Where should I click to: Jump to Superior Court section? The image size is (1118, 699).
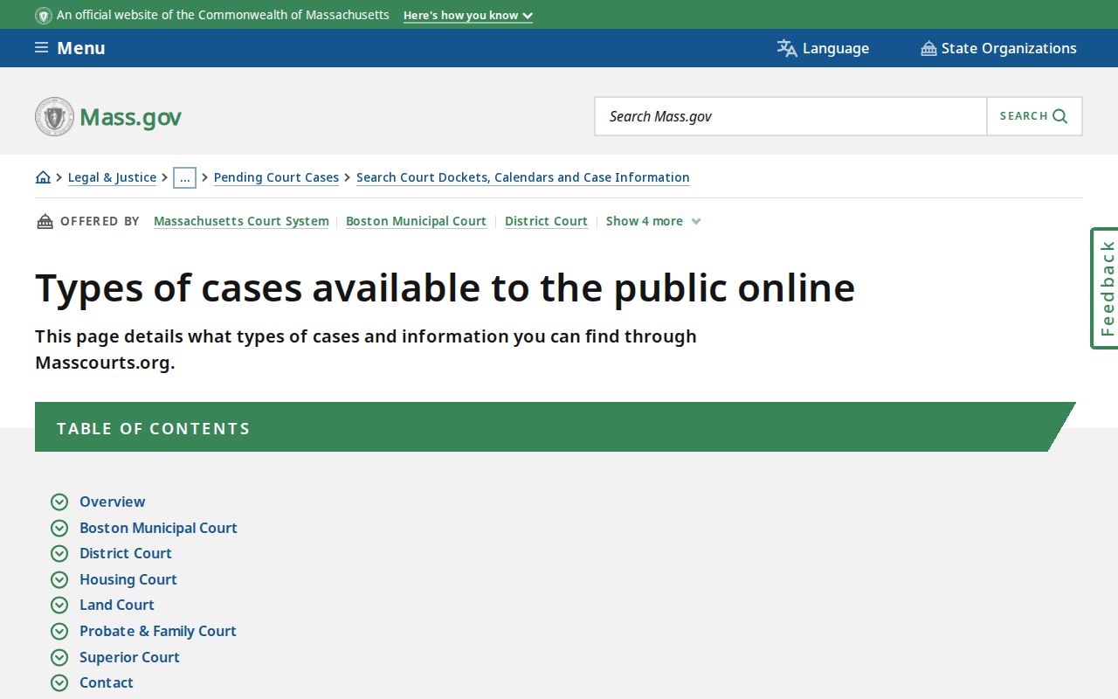click(129, 657)
